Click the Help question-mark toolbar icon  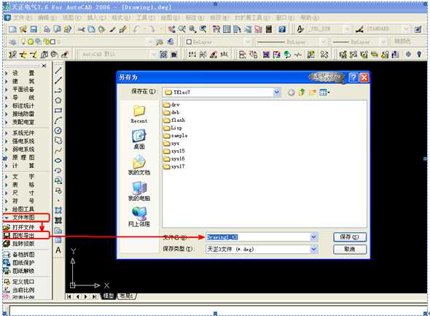point(282,29)
